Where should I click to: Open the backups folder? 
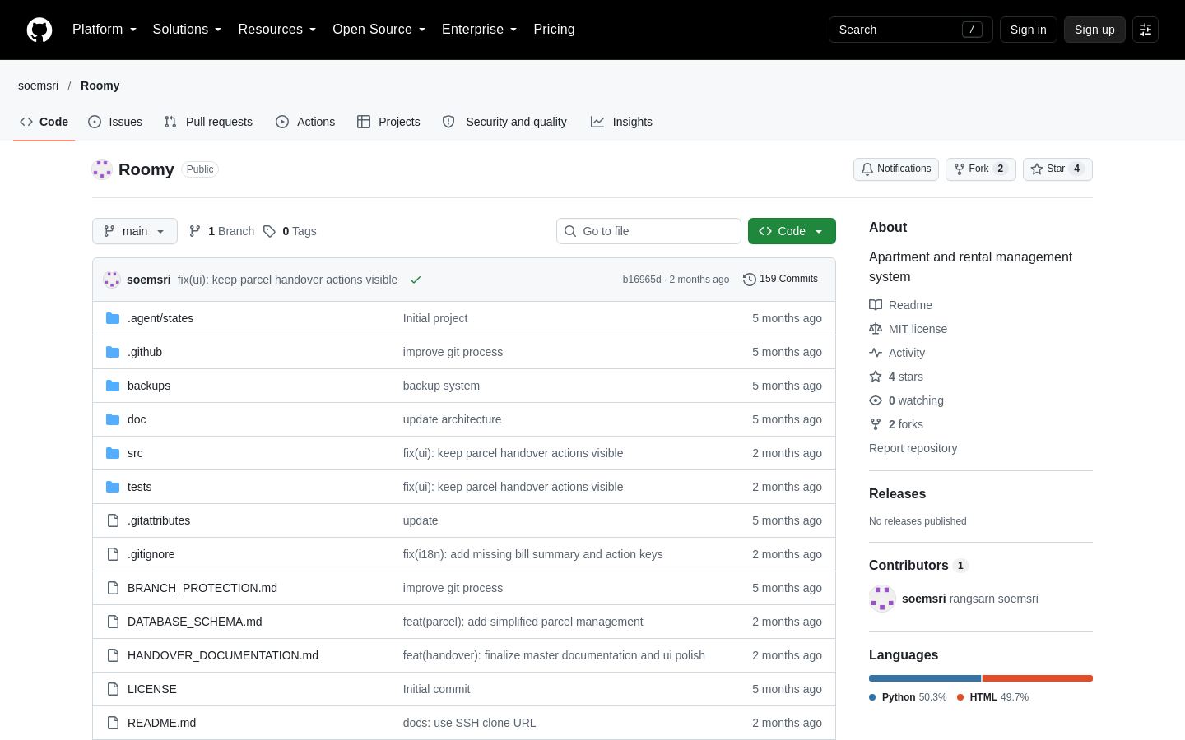pyautogui.click(x=149, y=386)
